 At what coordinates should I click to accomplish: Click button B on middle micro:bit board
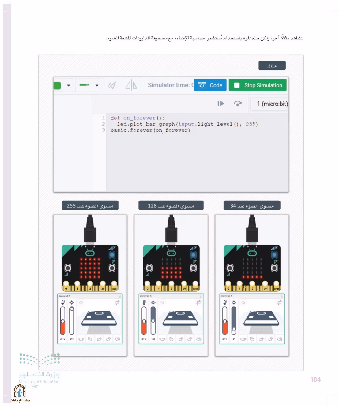pos(194,268)
